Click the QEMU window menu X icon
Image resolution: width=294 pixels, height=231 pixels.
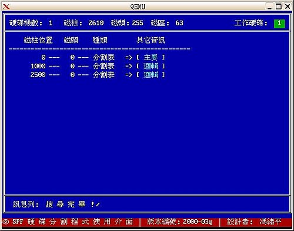[6, 6]
